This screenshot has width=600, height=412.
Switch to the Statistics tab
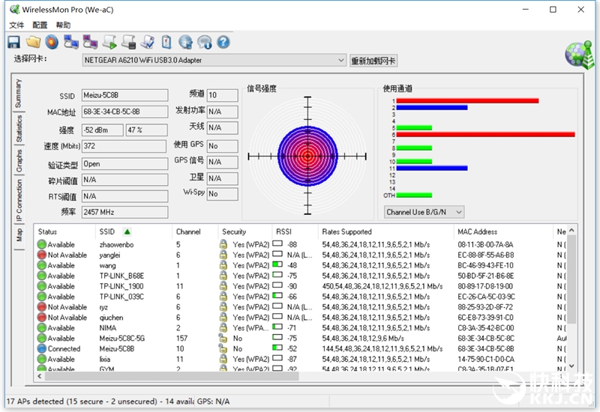[x=19, y=129]
